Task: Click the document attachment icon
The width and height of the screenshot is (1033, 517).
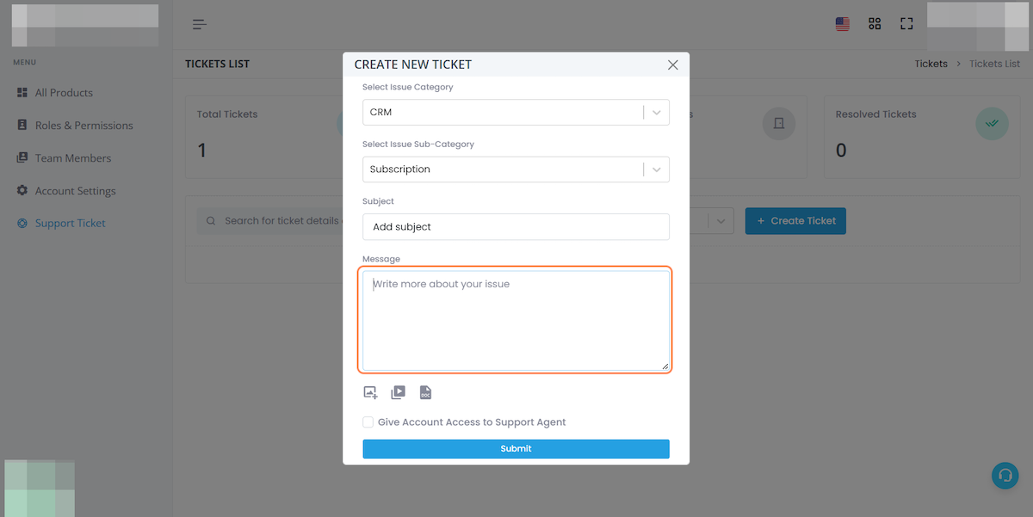Action: tap(425, 392)
